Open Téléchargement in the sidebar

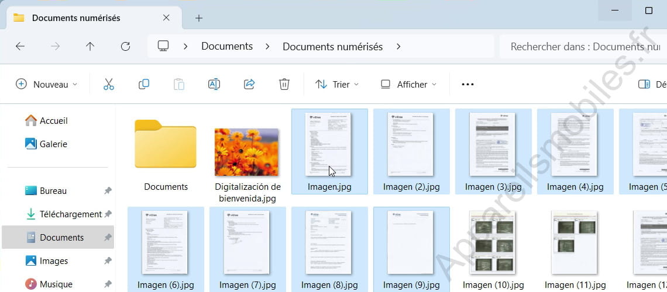pyautogui.click(x=64, y=214)
